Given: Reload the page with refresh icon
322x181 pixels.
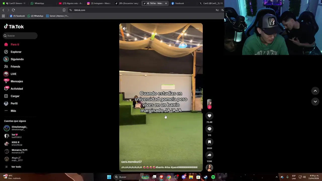Looking at the screenshot, I should point(13,10).
